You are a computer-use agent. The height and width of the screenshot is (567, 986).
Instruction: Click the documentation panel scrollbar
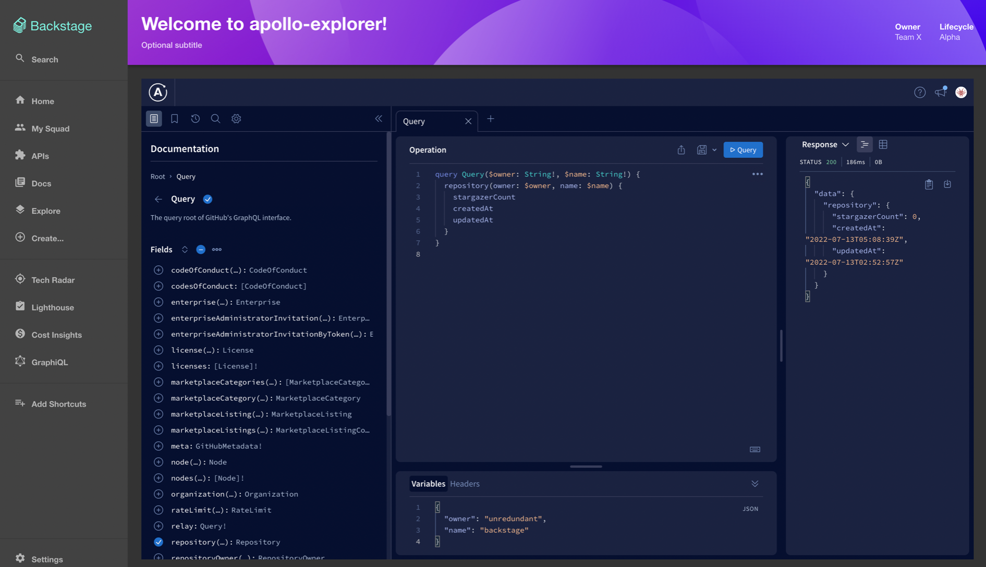click(388, 275)
